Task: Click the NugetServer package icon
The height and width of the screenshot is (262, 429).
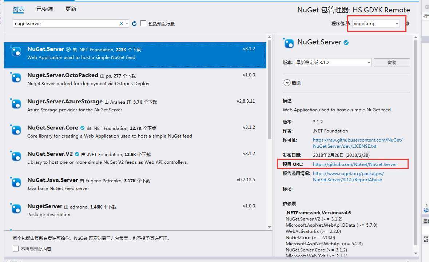Action: coord(16,209)
